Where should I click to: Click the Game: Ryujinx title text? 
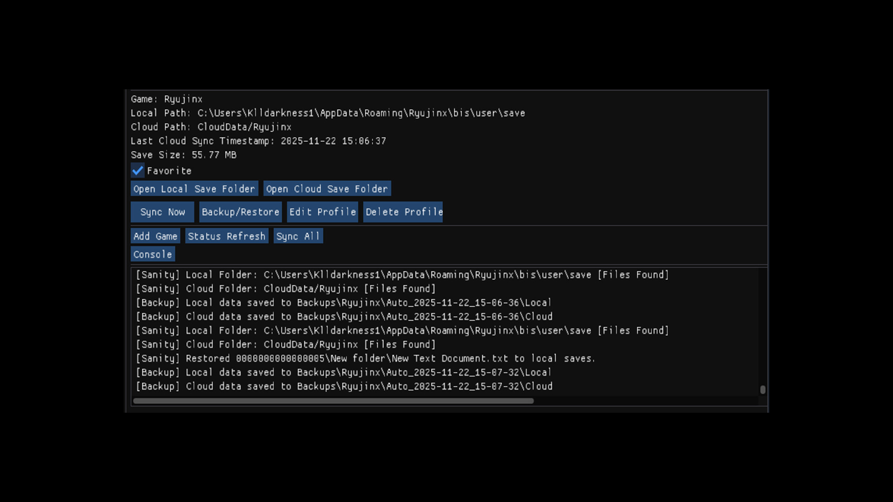tap(167, 99)
